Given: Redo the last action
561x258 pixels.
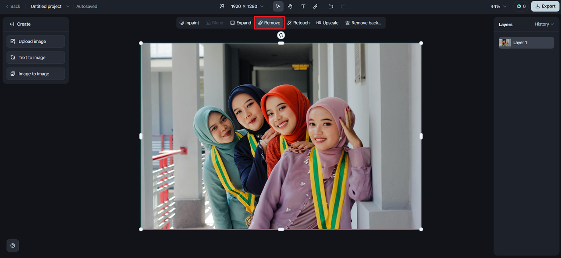Looking at the screenshot, I should 343,7.
